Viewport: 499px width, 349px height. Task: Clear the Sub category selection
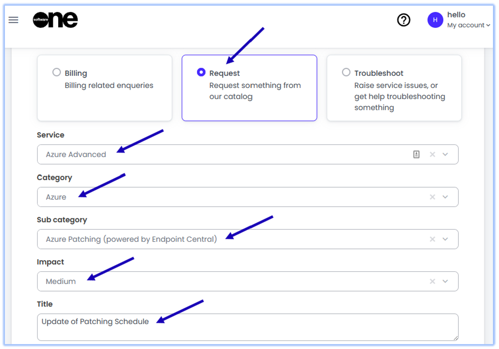432,239
